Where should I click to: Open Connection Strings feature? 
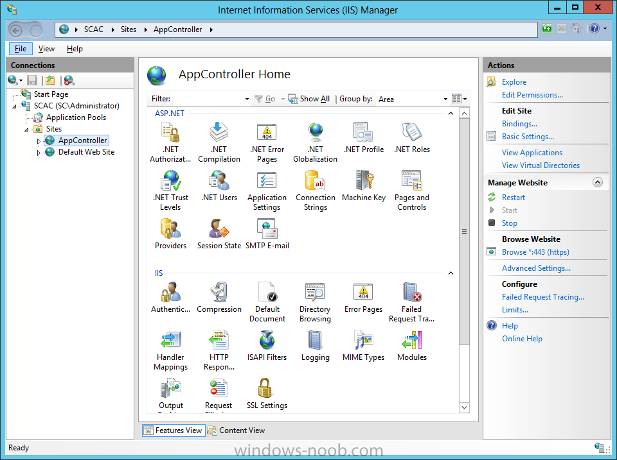(315, 191)
